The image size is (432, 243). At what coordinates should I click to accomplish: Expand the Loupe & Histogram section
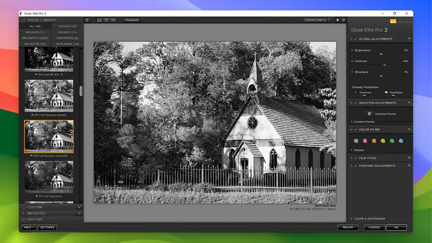(351, 219)
